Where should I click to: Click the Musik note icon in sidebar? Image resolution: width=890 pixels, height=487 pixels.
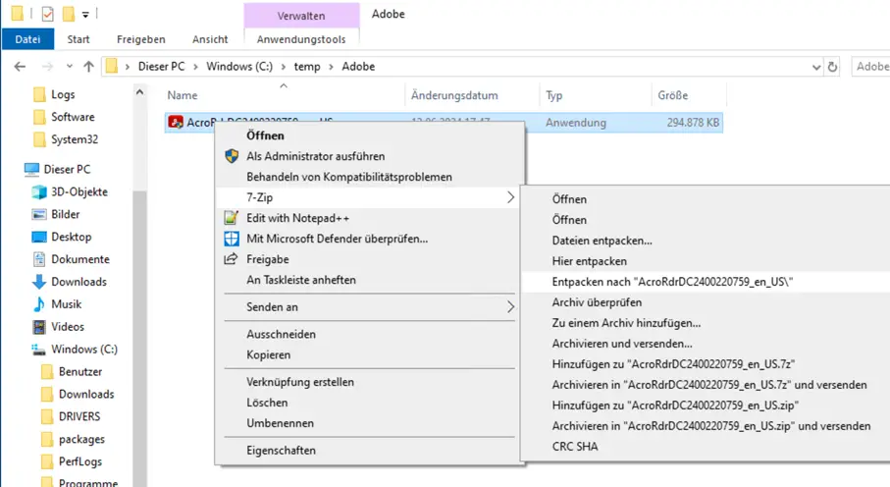(39, 304)
